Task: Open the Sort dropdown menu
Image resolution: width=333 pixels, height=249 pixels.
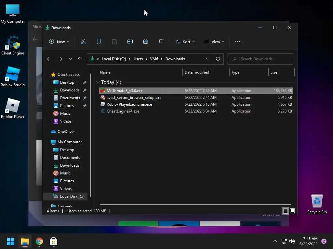Action: [x=185, y=42]
